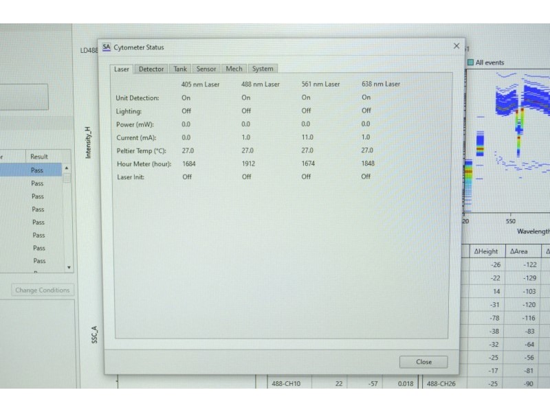Select the Sensor tab
The image size is (550, 412).
coord(206,69)
